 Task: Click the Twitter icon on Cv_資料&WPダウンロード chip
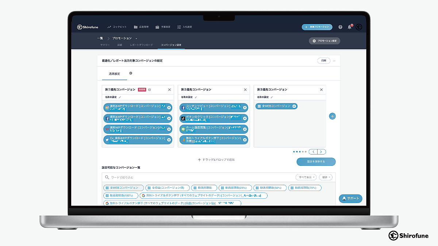click(x=107, y=140)
